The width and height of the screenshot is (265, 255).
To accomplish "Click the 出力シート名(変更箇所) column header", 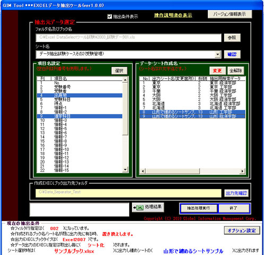I will point(173,79).
